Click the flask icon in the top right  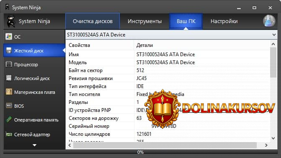[x=269, y=21]
